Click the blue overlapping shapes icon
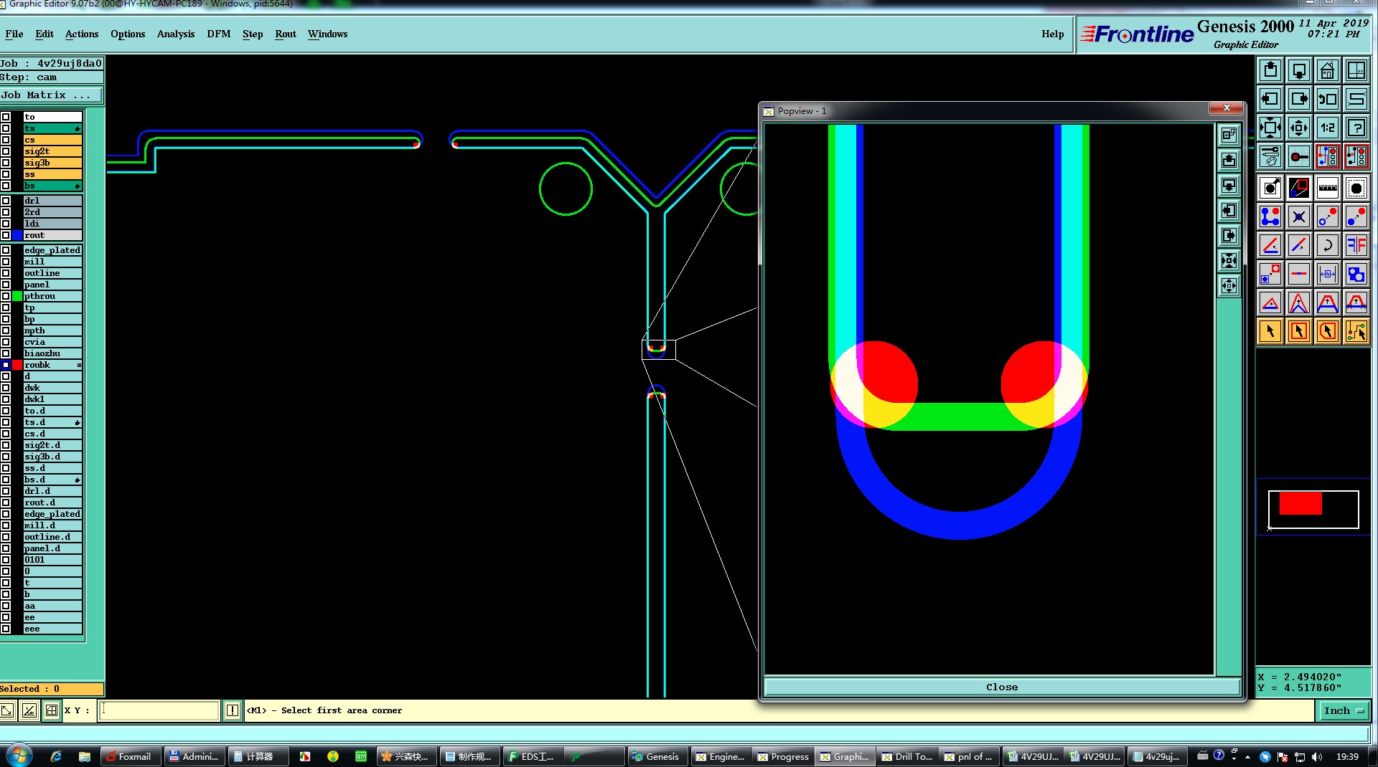The image size is (1378, 767). point(1356,274)
